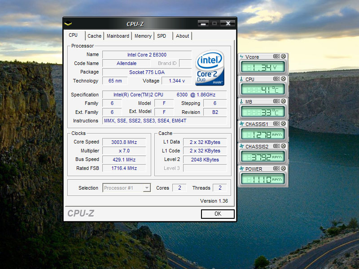Close the CHASSIS2 fan widget

(284, 146)
